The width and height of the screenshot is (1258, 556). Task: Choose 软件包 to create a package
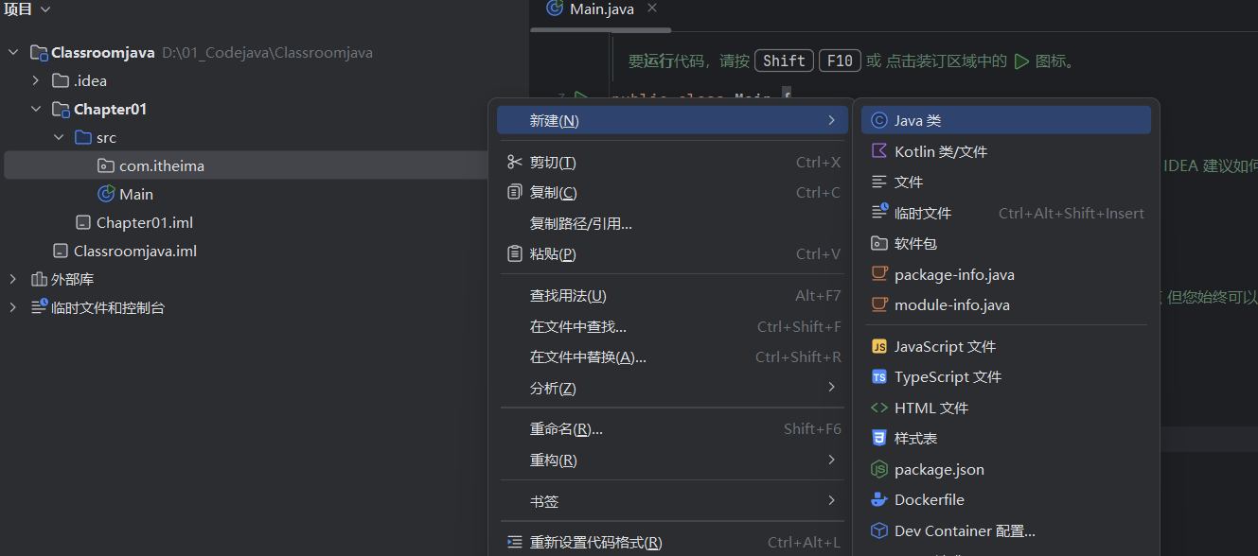pos(923,243)
